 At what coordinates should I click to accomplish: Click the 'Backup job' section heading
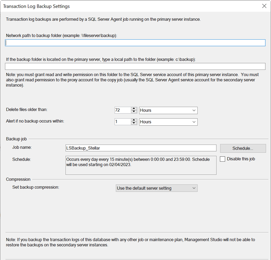[x=16, y=139]
